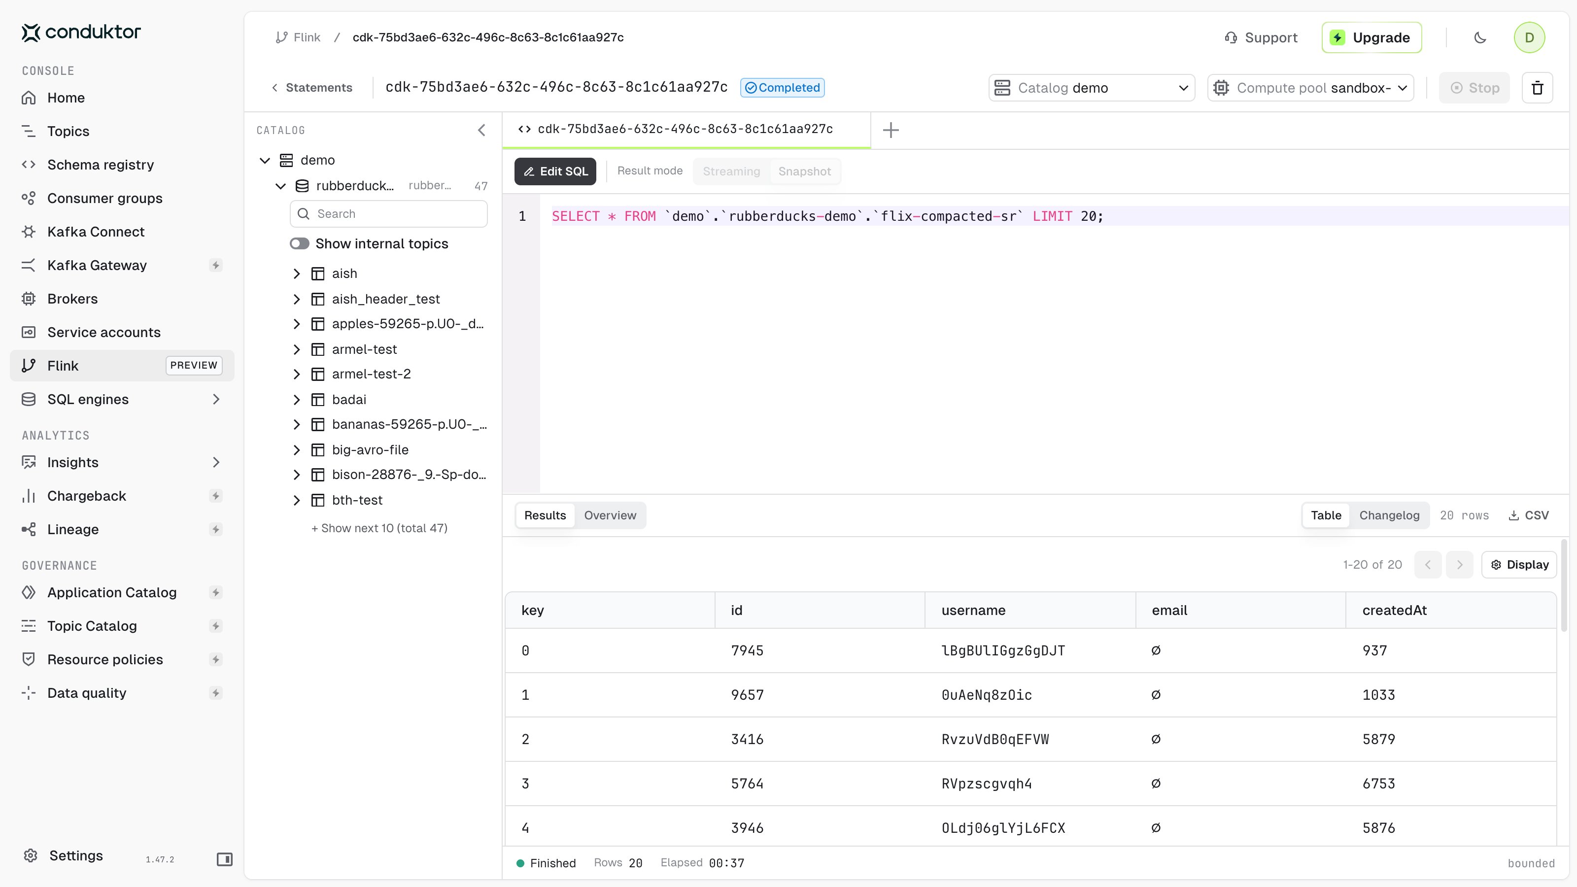Expand the big-avro-file table

coord(297,450)
